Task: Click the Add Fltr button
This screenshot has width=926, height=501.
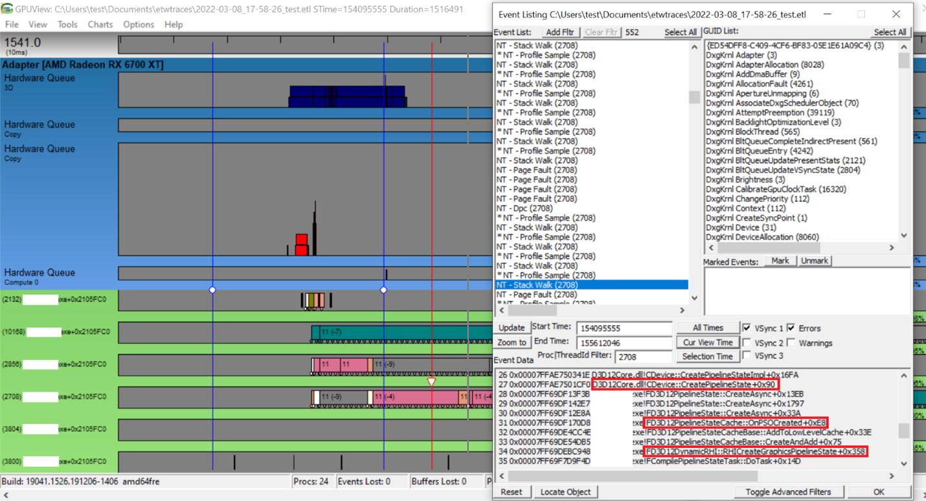Action: (x=559, y=32)
